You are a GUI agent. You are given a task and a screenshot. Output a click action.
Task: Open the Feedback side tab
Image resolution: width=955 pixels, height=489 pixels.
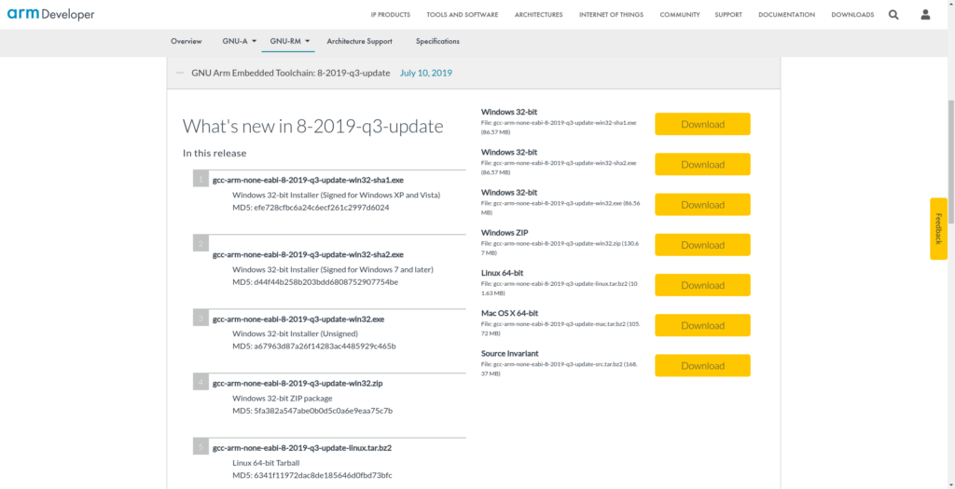tap(938, 229)
